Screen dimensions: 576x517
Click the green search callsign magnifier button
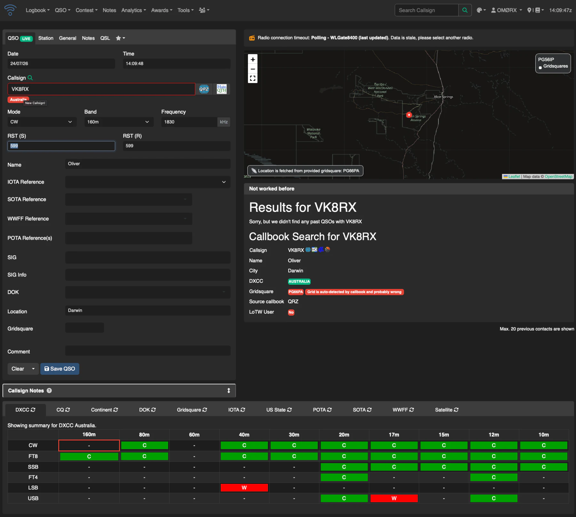coord(465,10)
